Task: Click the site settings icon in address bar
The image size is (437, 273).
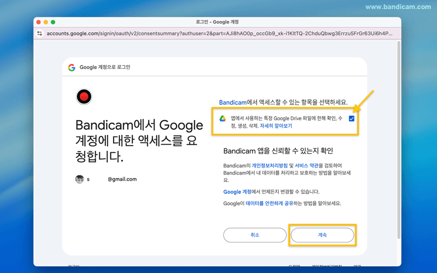Action: click(x=40, y=33)
